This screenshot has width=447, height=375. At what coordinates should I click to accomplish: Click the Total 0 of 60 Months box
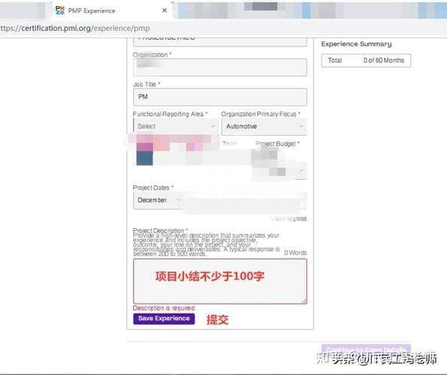pos(366,60)
